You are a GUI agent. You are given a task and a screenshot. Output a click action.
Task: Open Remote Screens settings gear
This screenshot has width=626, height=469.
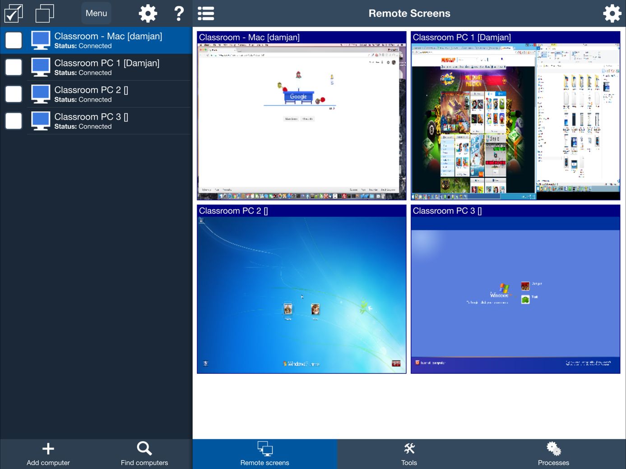click(x=612, y=14)
